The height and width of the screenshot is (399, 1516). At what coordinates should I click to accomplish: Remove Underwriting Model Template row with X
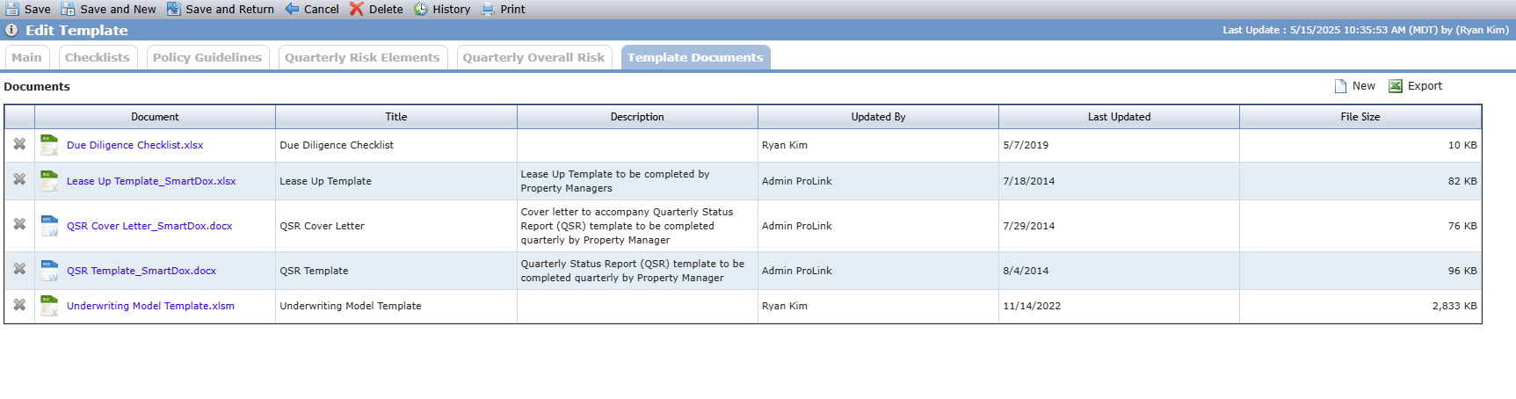tap(19, 305)
